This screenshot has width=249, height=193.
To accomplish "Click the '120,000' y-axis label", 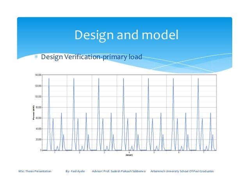I will point(38,86).
